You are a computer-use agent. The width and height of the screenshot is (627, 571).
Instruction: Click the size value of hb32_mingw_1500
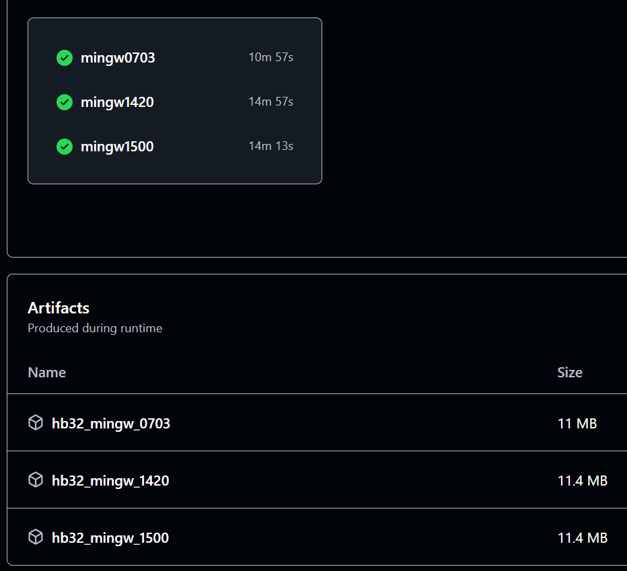[x=582, y=538]
